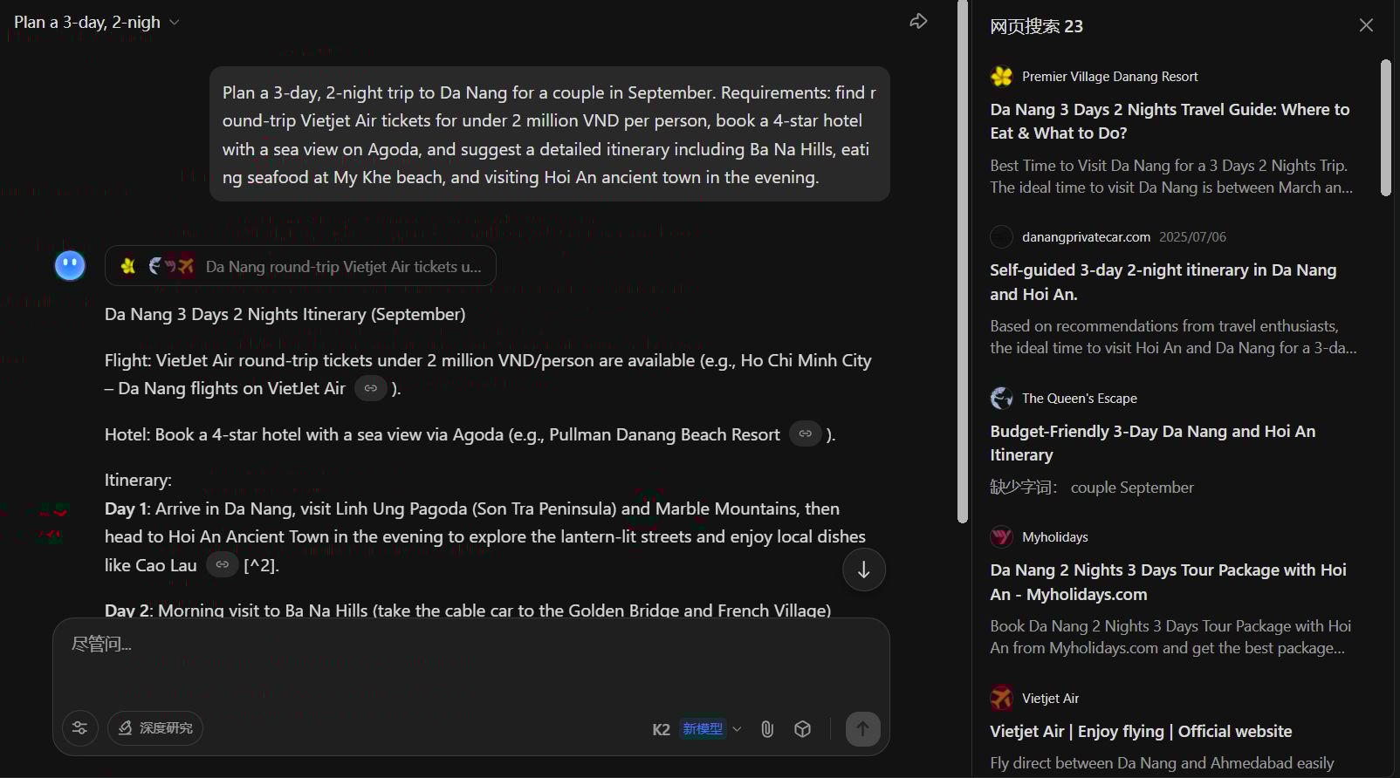Open 'Self-guided 3-day 2-night itinerary' result
Viewport: 1400px width, 778px height.
(x=1163, y=282)
